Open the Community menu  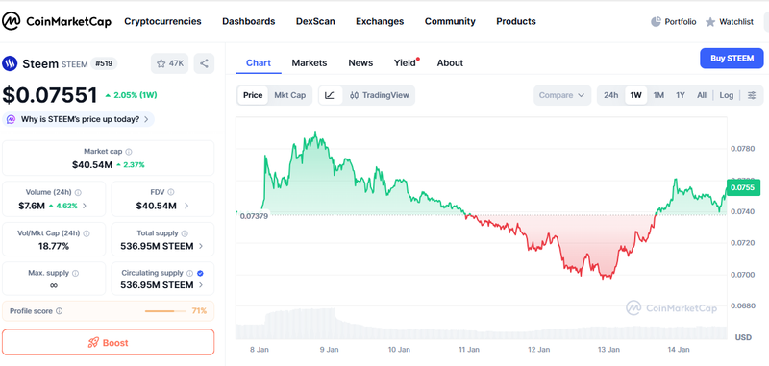[450, 21]
